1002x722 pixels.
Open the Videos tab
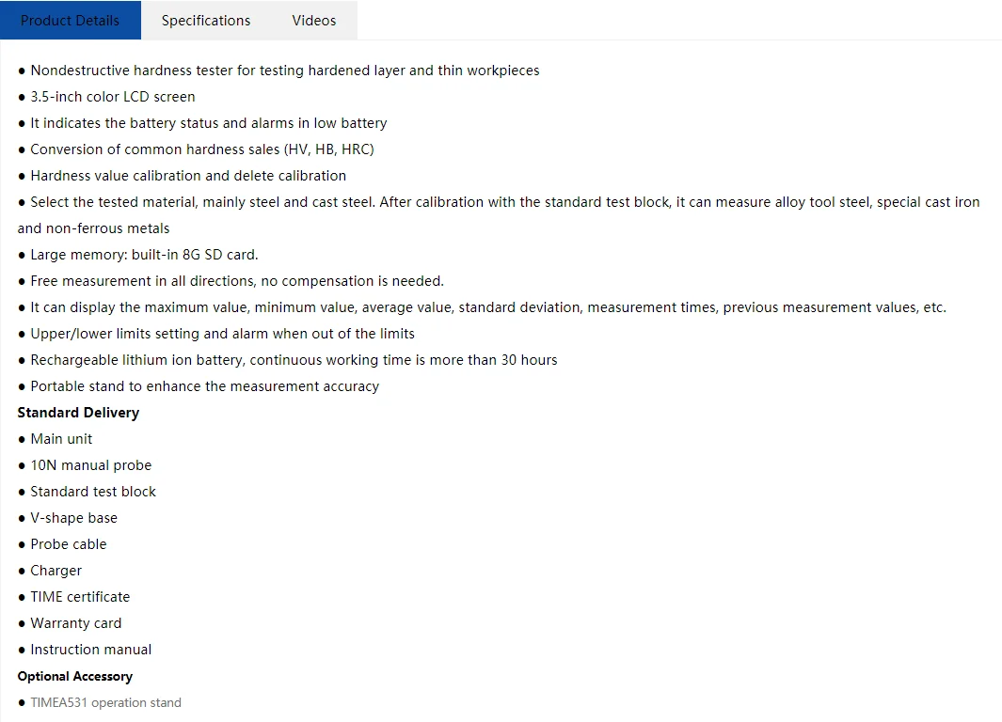pos(313,21)
